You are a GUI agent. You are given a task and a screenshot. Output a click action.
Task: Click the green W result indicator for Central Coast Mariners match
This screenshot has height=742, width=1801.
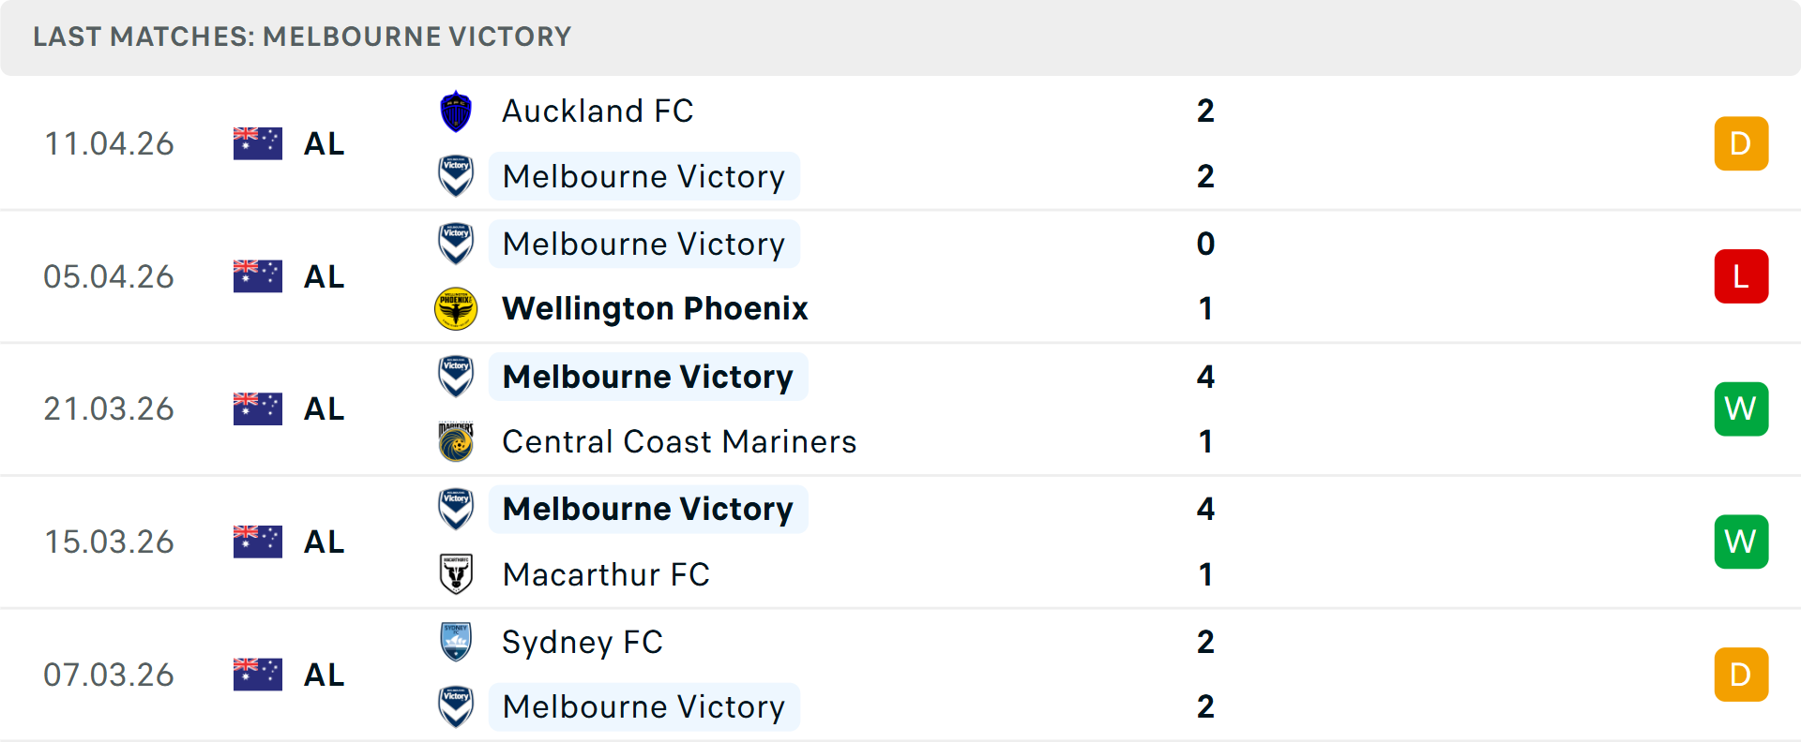1741,408
